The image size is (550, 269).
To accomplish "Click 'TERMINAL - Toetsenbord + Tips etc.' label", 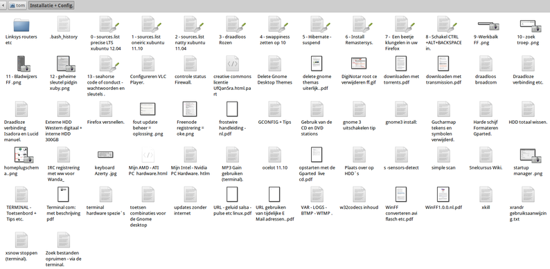I will click(x=21, y=213).
